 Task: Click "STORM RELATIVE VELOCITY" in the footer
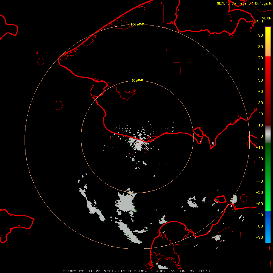(94, 271)
